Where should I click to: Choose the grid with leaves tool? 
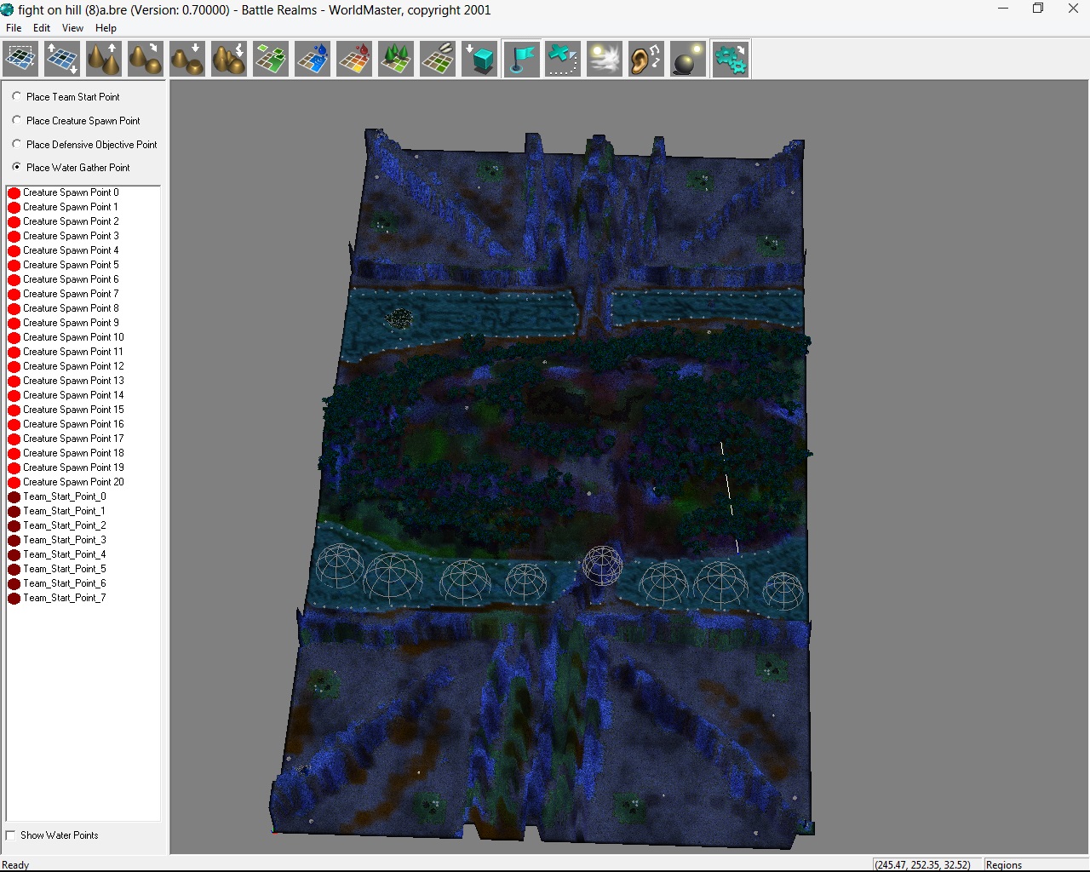pyautogui.click(x=438, y=59)
